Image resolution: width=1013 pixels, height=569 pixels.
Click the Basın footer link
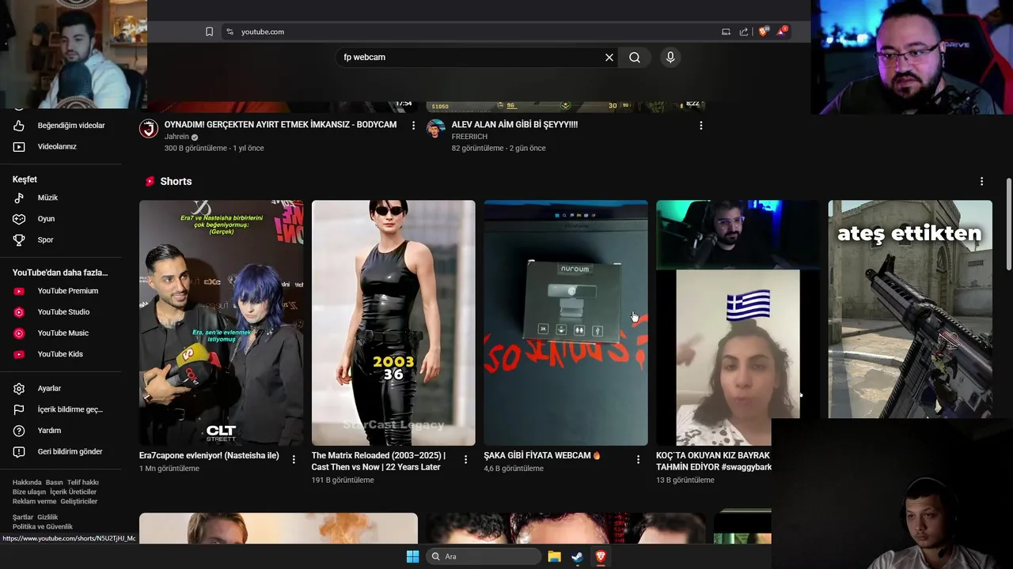pos(54,482)
